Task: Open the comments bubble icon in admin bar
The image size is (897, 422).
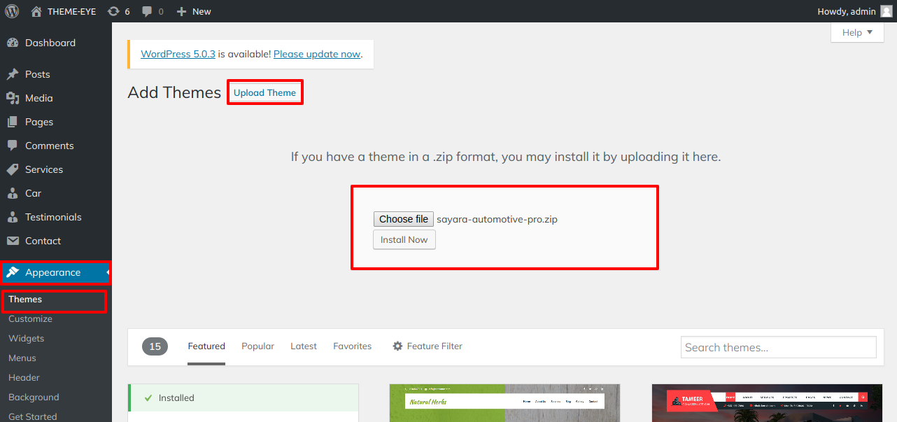Action: [148, 10]
